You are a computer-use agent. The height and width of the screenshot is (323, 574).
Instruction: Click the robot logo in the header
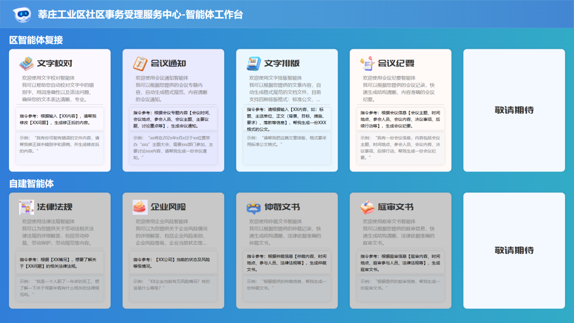point(21,15)
